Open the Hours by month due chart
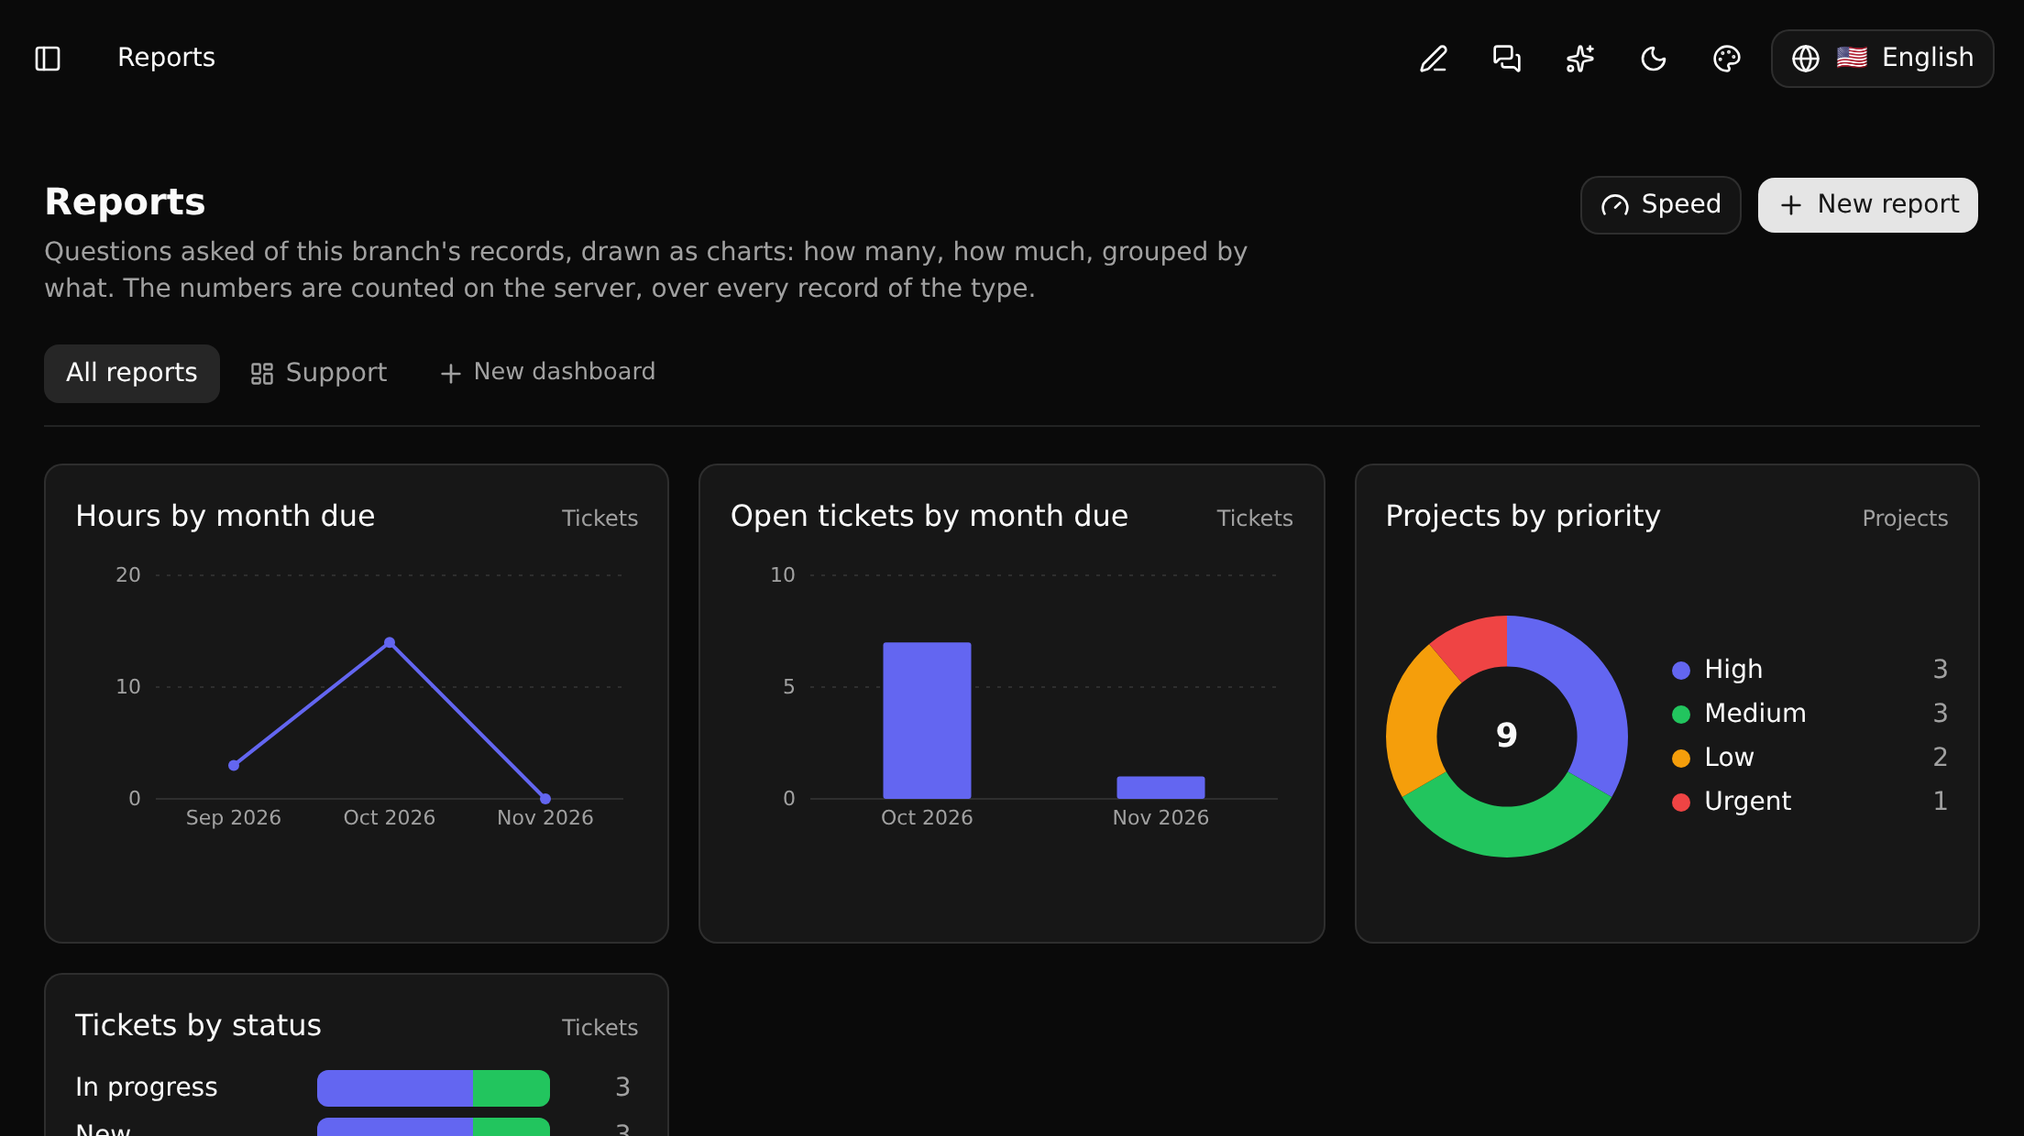 [357, 704]
